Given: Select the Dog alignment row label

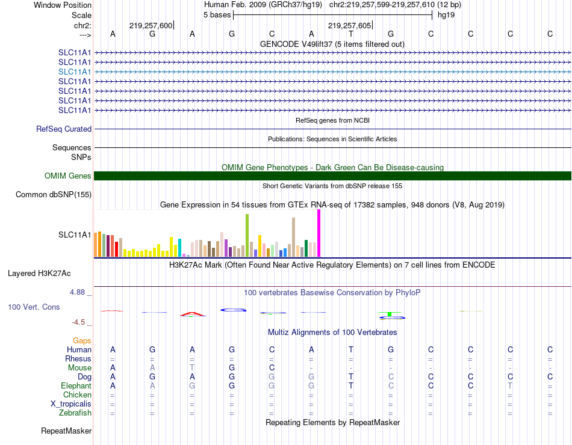Looking at the screenshot, I should [x=84, y=377].
